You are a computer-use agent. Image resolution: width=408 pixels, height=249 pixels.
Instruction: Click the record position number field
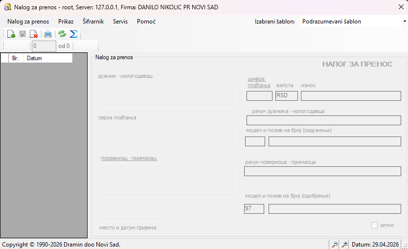44,46
